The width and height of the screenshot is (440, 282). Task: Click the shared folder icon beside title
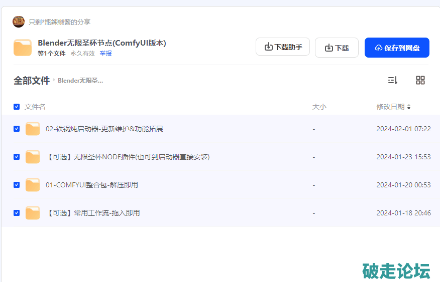(x=23, y=48)
